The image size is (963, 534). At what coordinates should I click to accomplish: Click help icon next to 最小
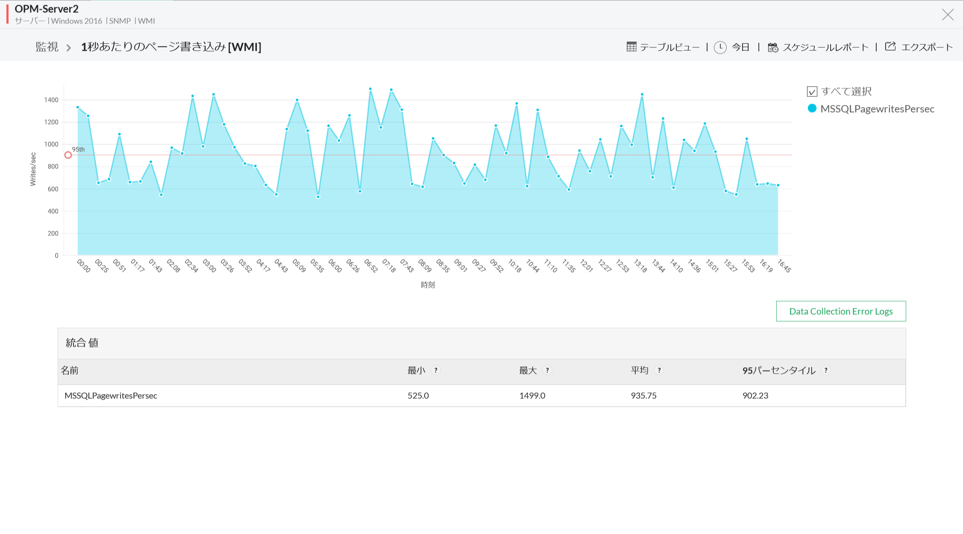pos(436,370)
